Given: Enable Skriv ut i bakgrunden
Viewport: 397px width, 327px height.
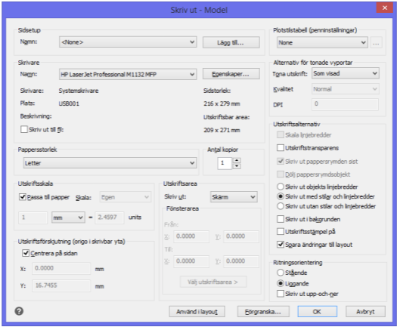Looking at the screenshot, I should (281, 219).
